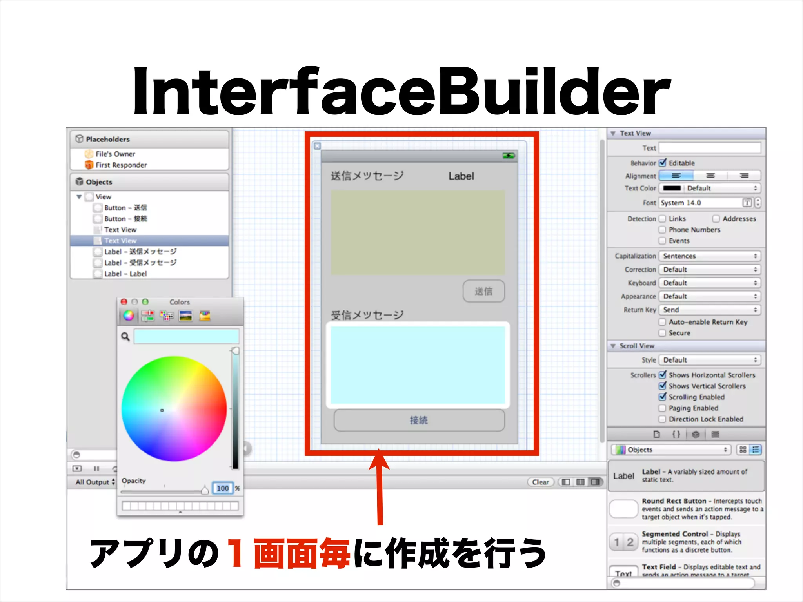Open the color palettes picker icon

pos(167,316)
